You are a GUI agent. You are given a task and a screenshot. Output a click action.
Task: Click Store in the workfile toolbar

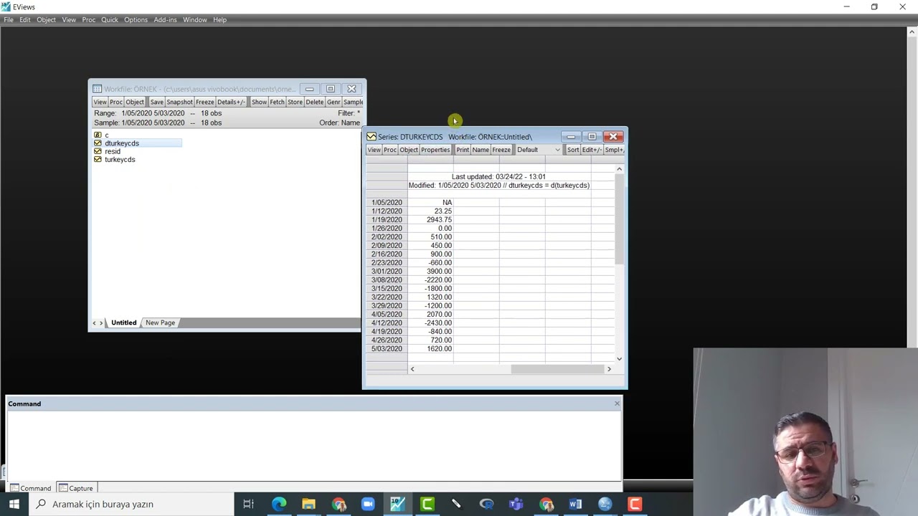point(295,102)
